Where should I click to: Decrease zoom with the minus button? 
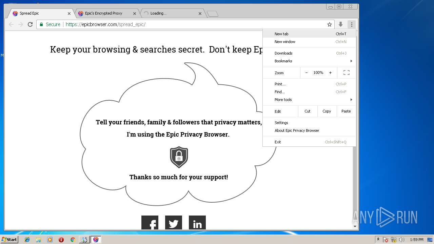307,73
